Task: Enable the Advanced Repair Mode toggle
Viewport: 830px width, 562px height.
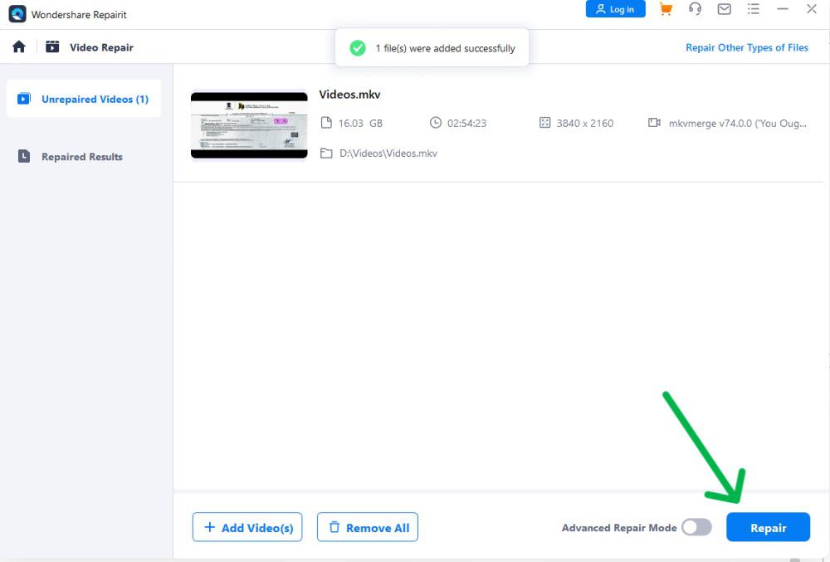Action: (696, 527)
